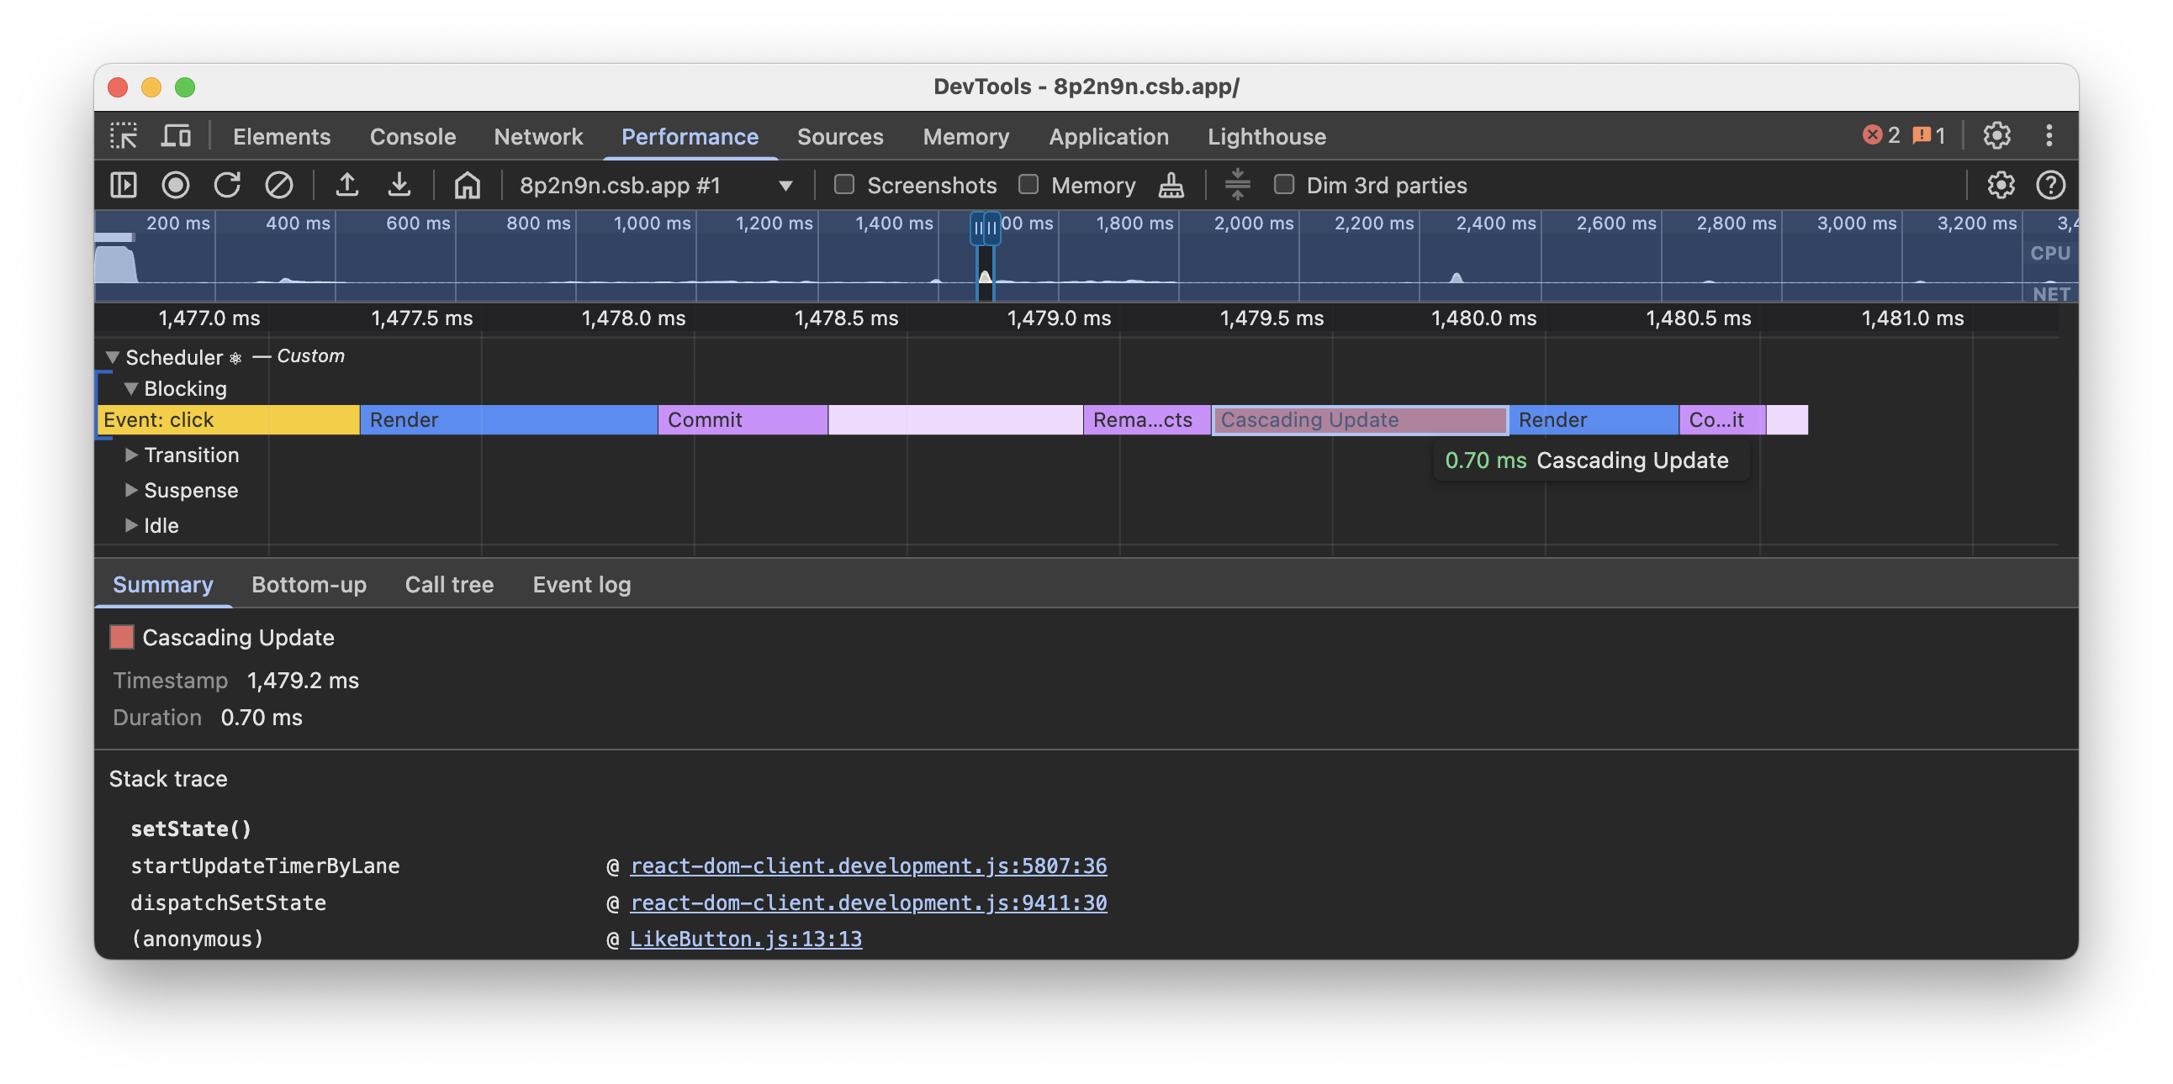Switch to the Memory panel tab
Screen dimensions: 2173x1084
[965, 136]
